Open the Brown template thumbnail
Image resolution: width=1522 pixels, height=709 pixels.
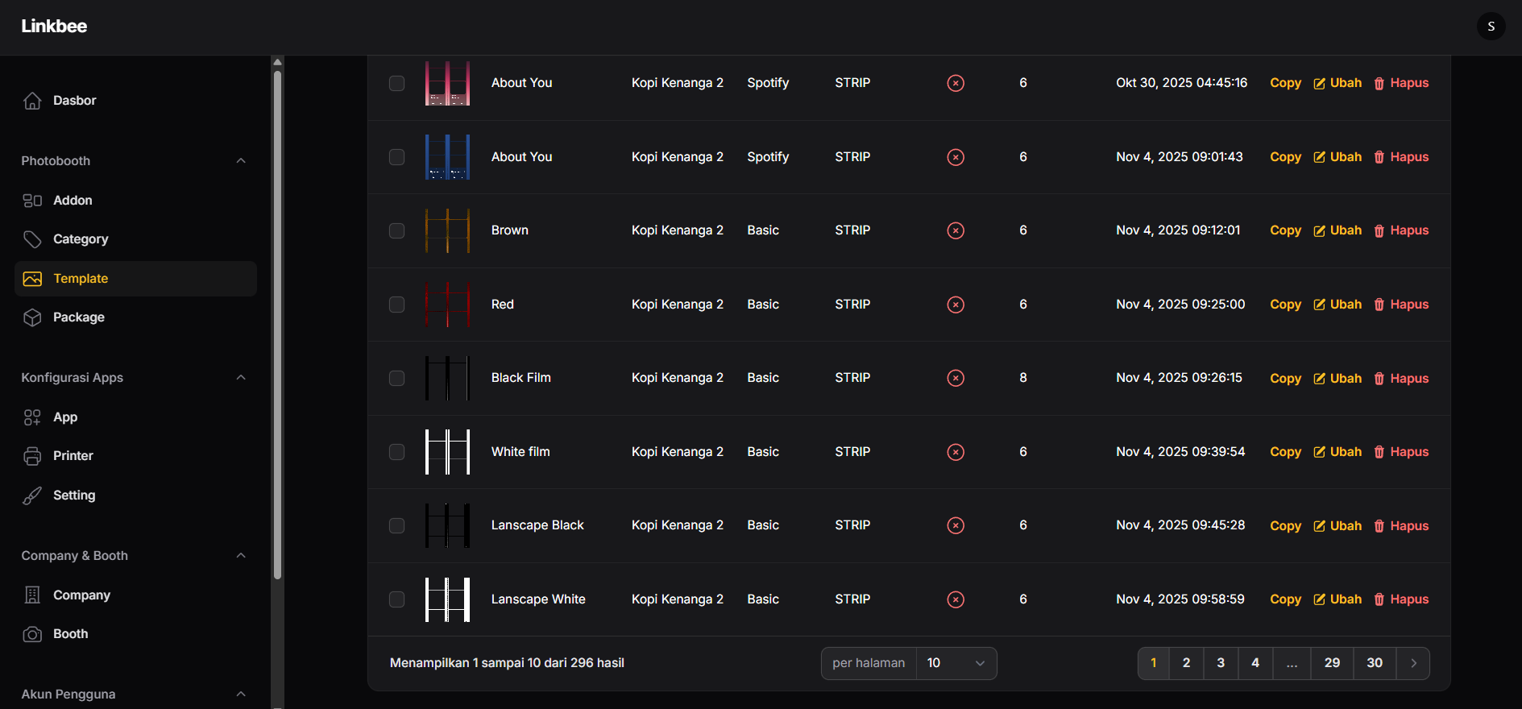[x=447, y=230]
